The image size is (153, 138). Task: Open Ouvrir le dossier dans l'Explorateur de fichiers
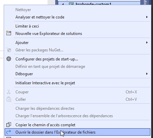(77, 132)
